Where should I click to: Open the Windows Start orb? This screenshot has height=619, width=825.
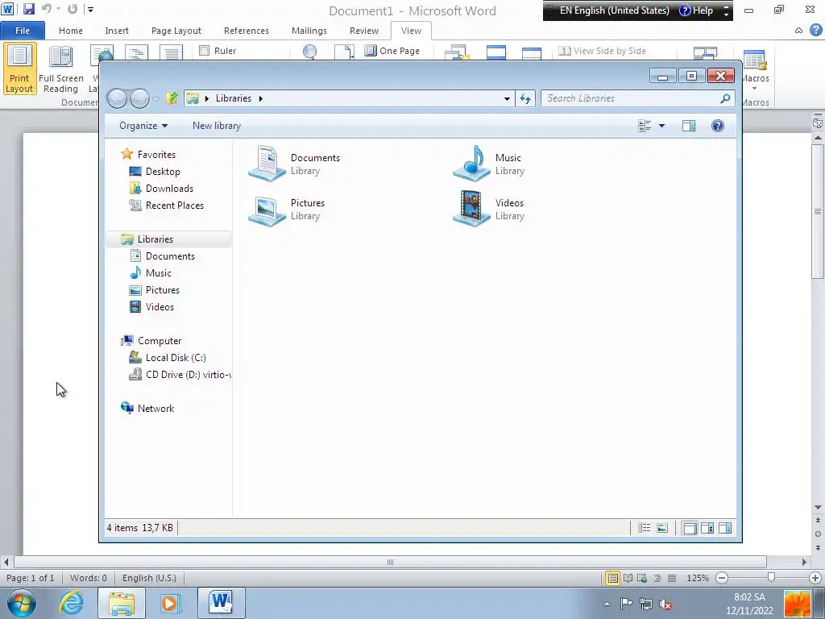pos(21,603)
